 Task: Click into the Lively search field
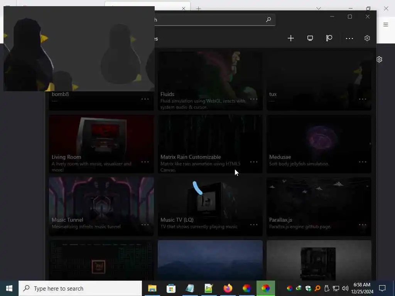(214, 20)
